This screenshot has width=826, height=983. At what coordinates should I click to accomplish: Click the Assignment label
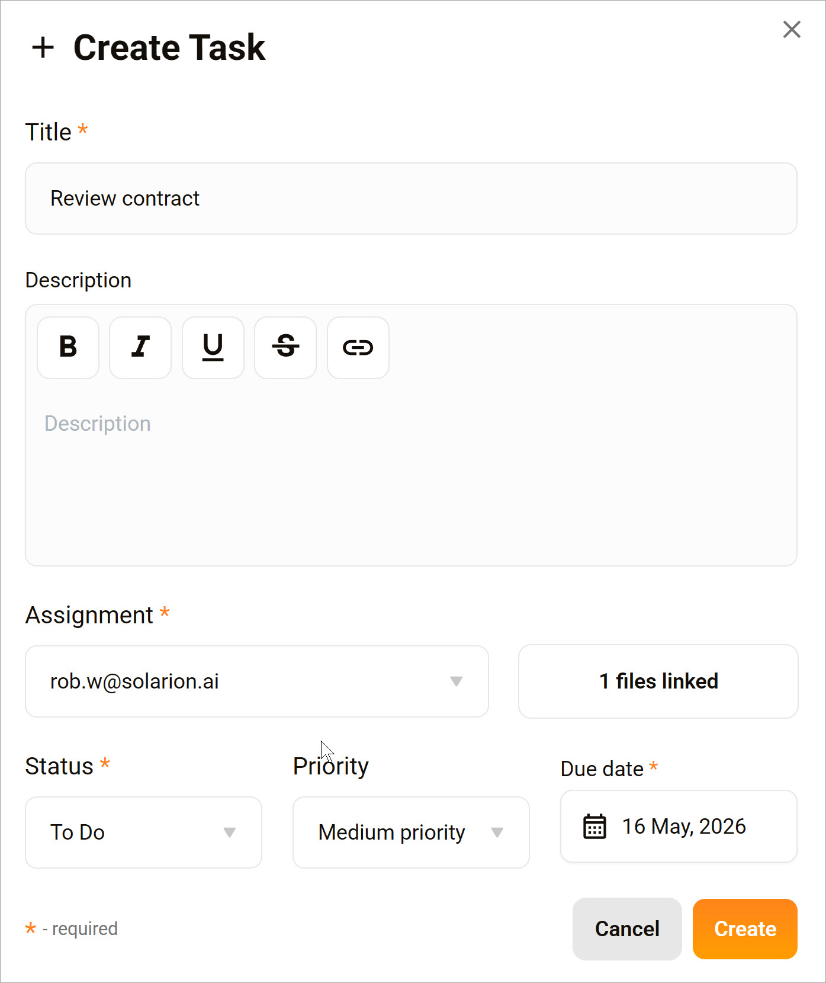point(89,615)
